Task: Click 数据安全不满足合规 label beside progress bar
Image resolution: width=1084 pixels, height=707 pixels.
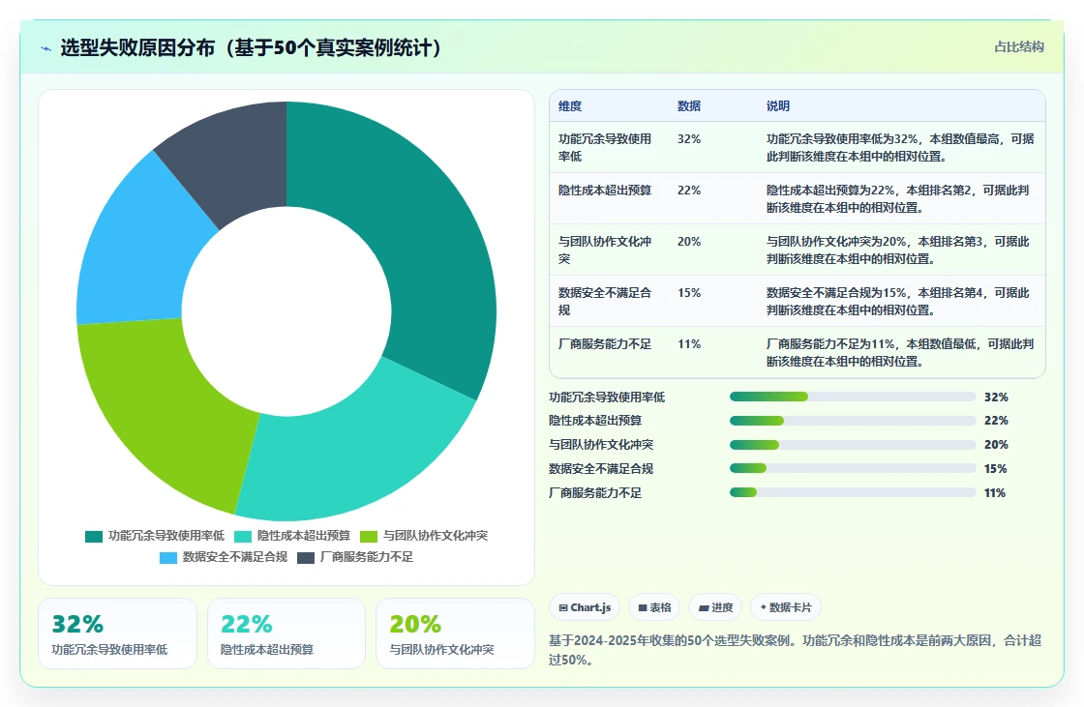Action: click(x=601, y=468)
